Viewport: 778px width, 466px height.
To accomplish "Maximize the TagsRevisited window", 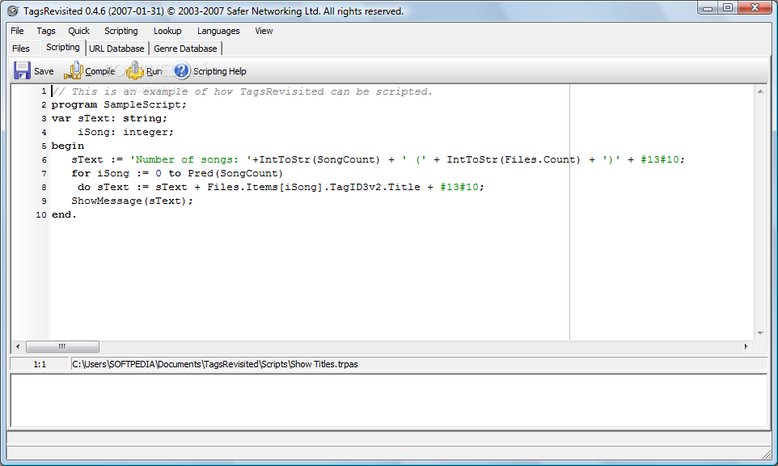I will [727, 7].
